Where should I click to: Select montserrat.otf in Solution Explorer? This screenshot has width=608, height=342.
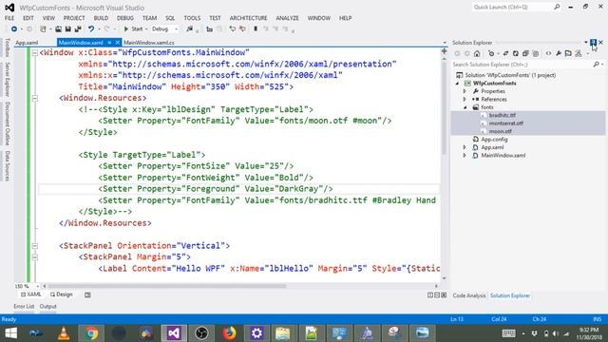[x=506, y=123]
